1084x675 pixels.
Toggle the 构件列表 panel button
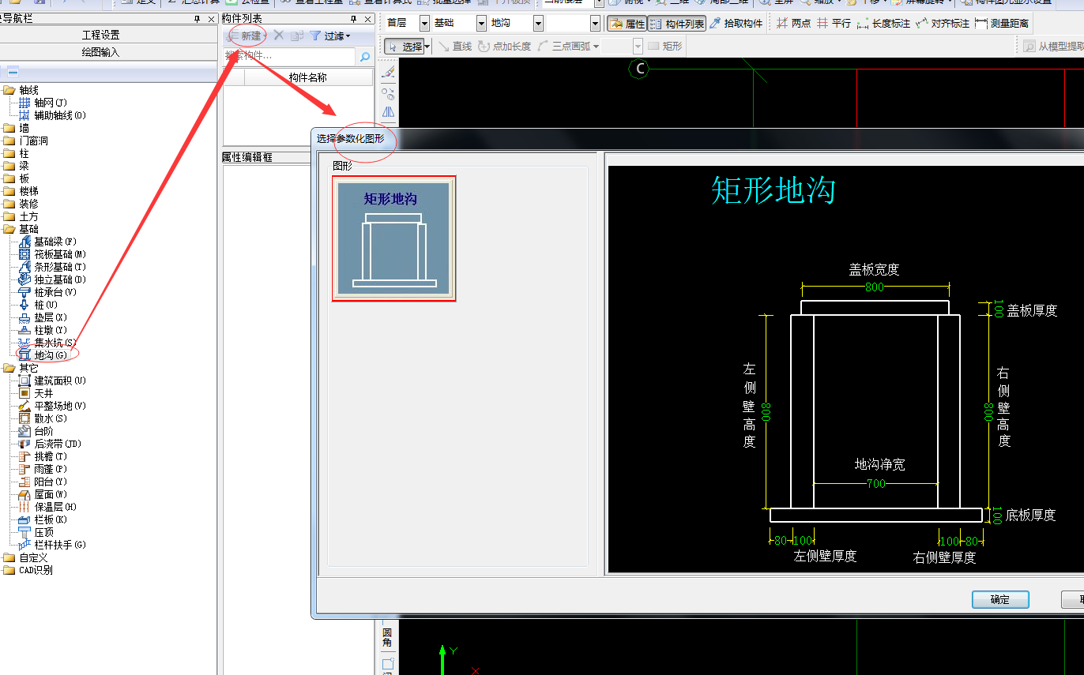click(677, 24)
